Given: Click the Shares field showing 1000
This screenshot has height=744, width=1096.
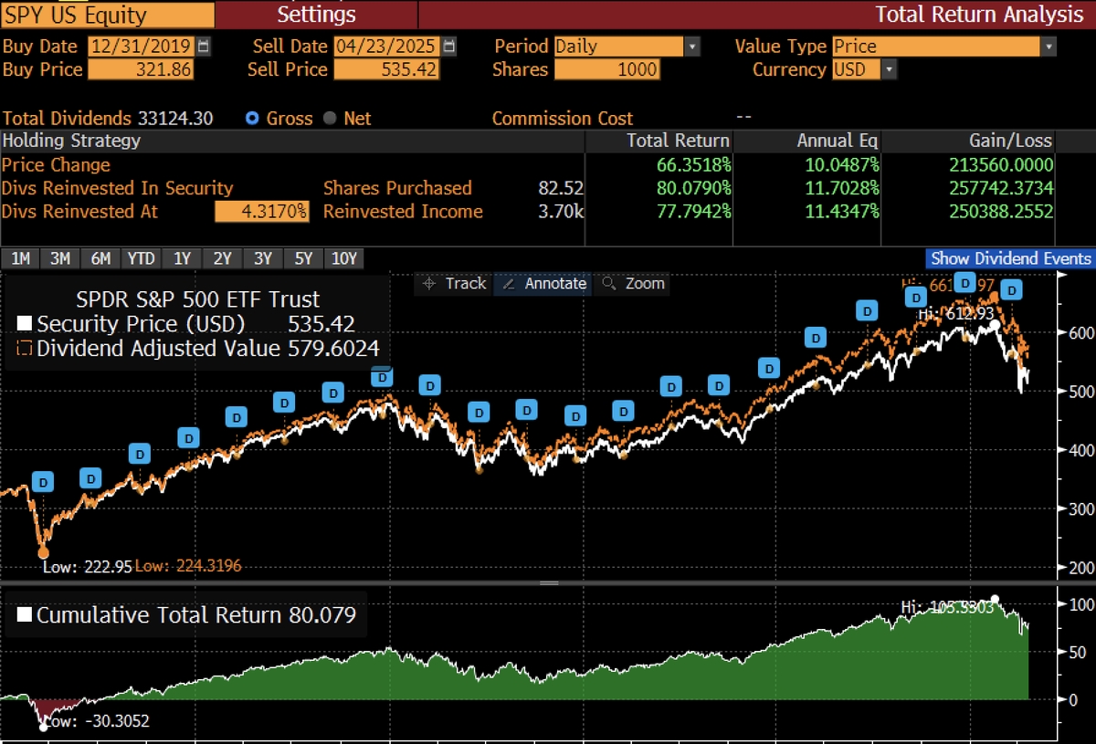Looking at the screenshot, I should coord(606,69).
